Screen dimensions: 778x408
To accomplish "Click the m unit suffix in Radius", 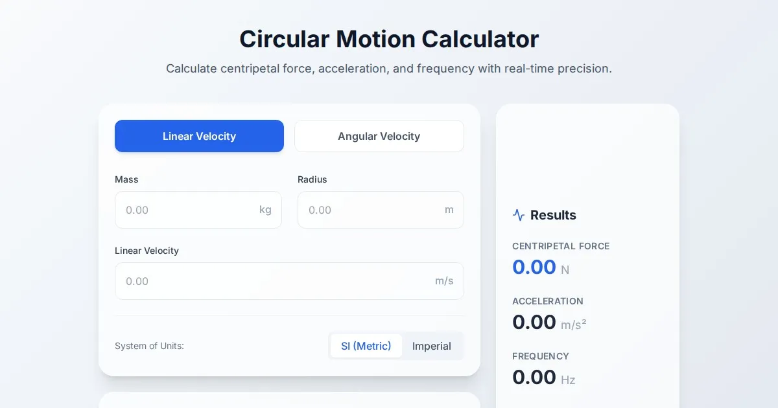I will 449,210.
